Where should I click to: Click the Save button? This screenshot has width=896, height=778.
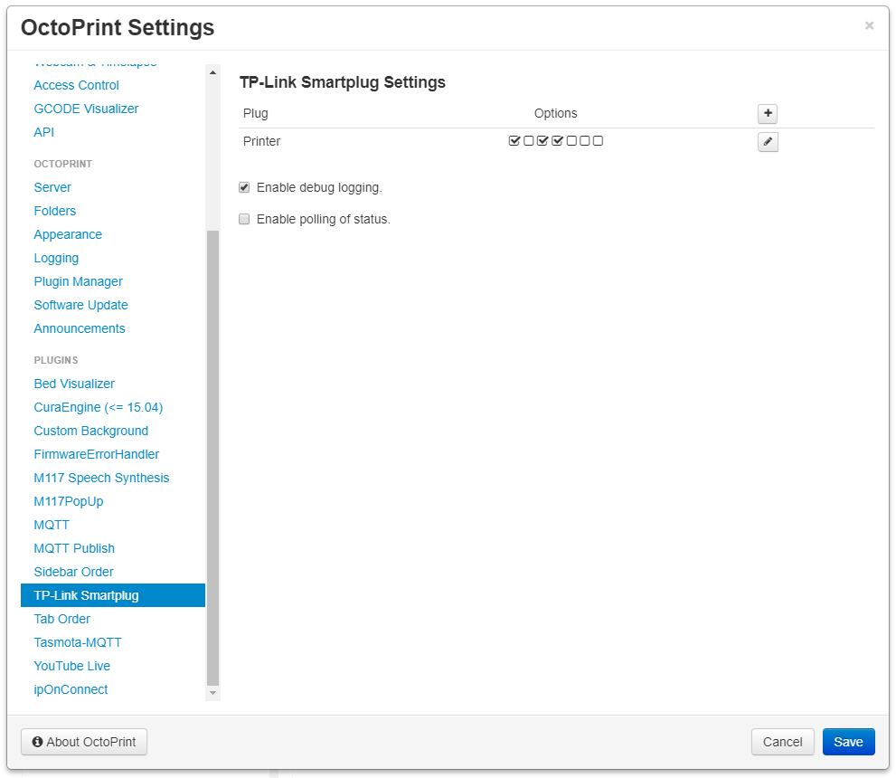click(x=848, y=742)
